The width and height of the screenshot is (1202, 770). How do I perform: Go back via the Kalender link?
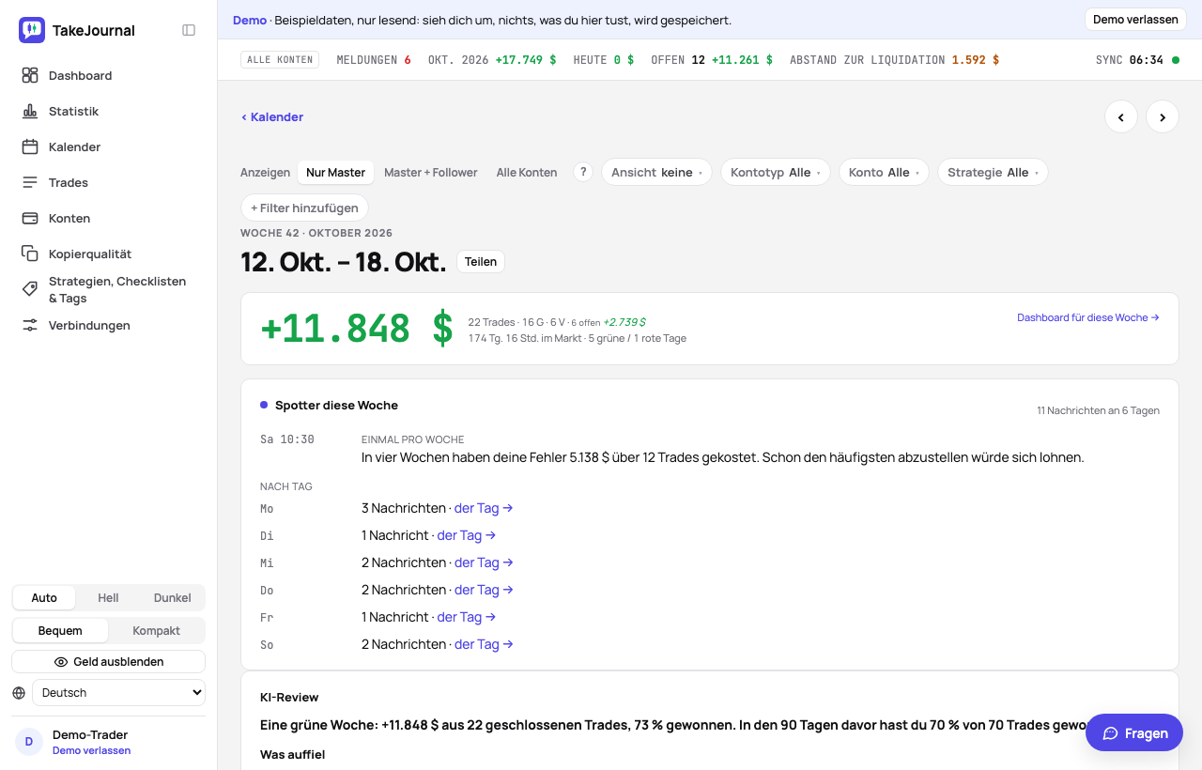click(272, 117)
